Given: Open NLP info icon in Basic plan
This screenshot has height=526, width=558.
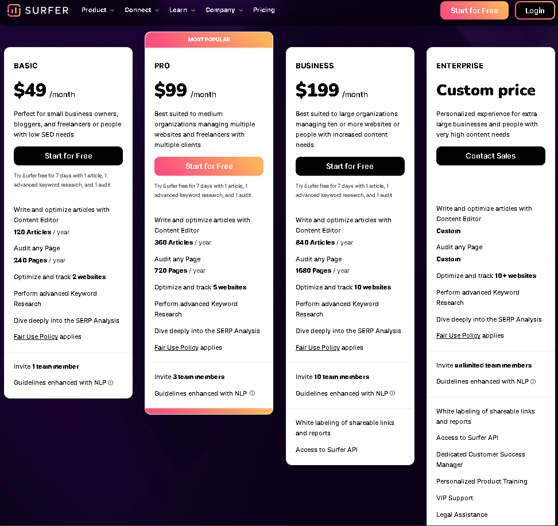Looking at the screenshot, I should click(111, 382).
